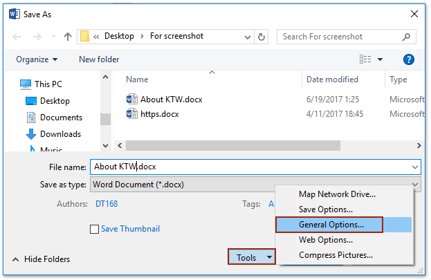
Task: Select Downloads in navigation pane
Action: click(x=53, y=134)
